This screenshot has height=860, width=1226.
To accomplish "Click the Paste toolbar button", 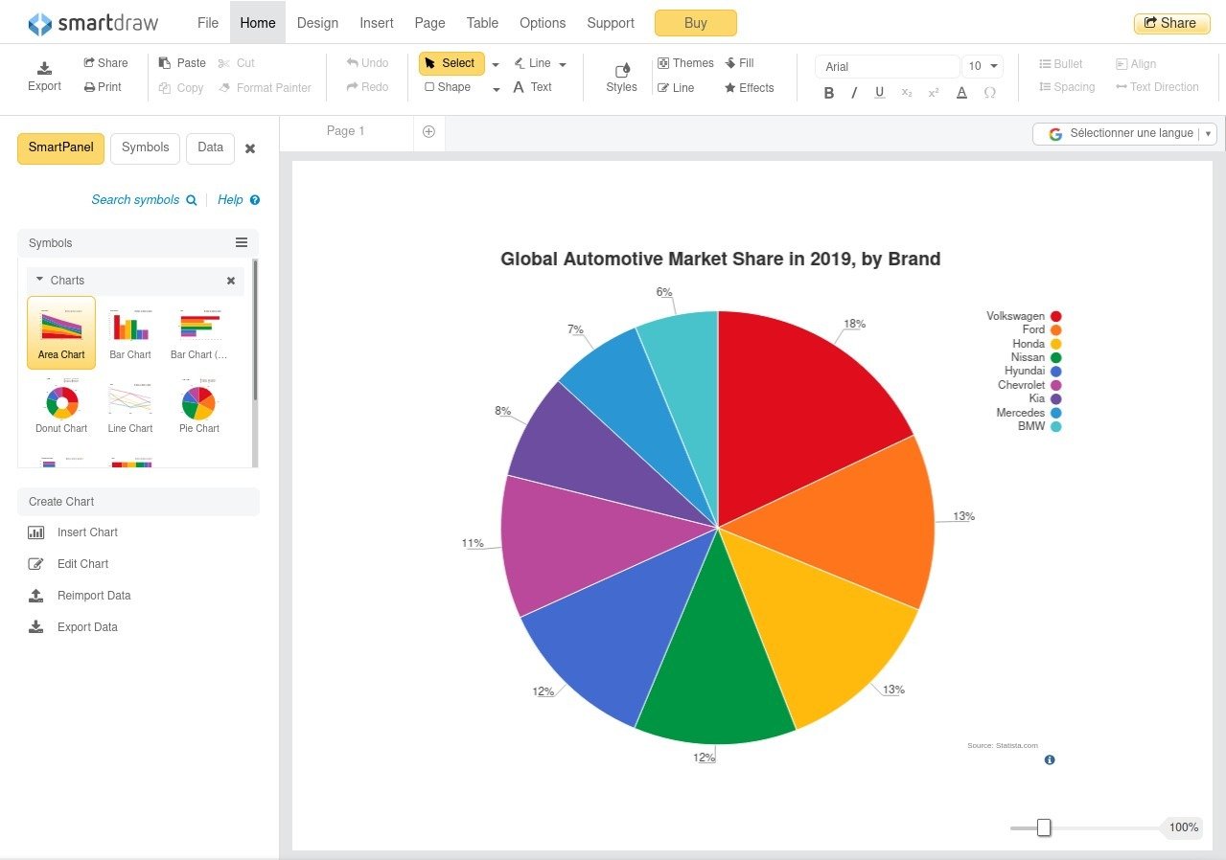I will click(x=182, y=63).
